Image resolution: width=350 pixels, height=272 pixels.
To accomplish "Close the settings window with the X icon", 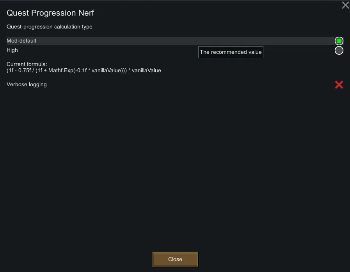I will 345,5.
